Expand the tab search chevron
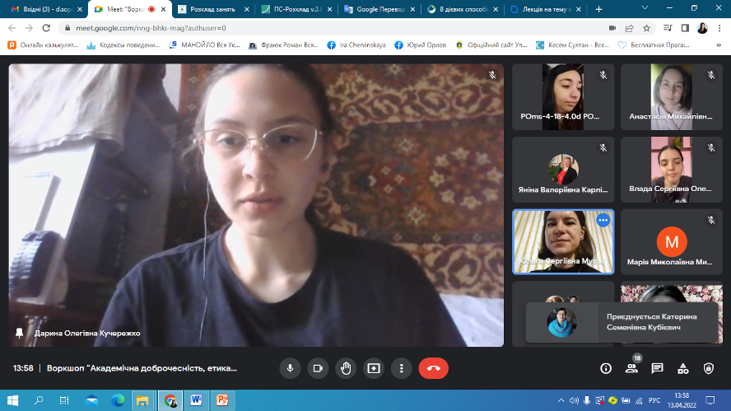 [x=645, y=8]
